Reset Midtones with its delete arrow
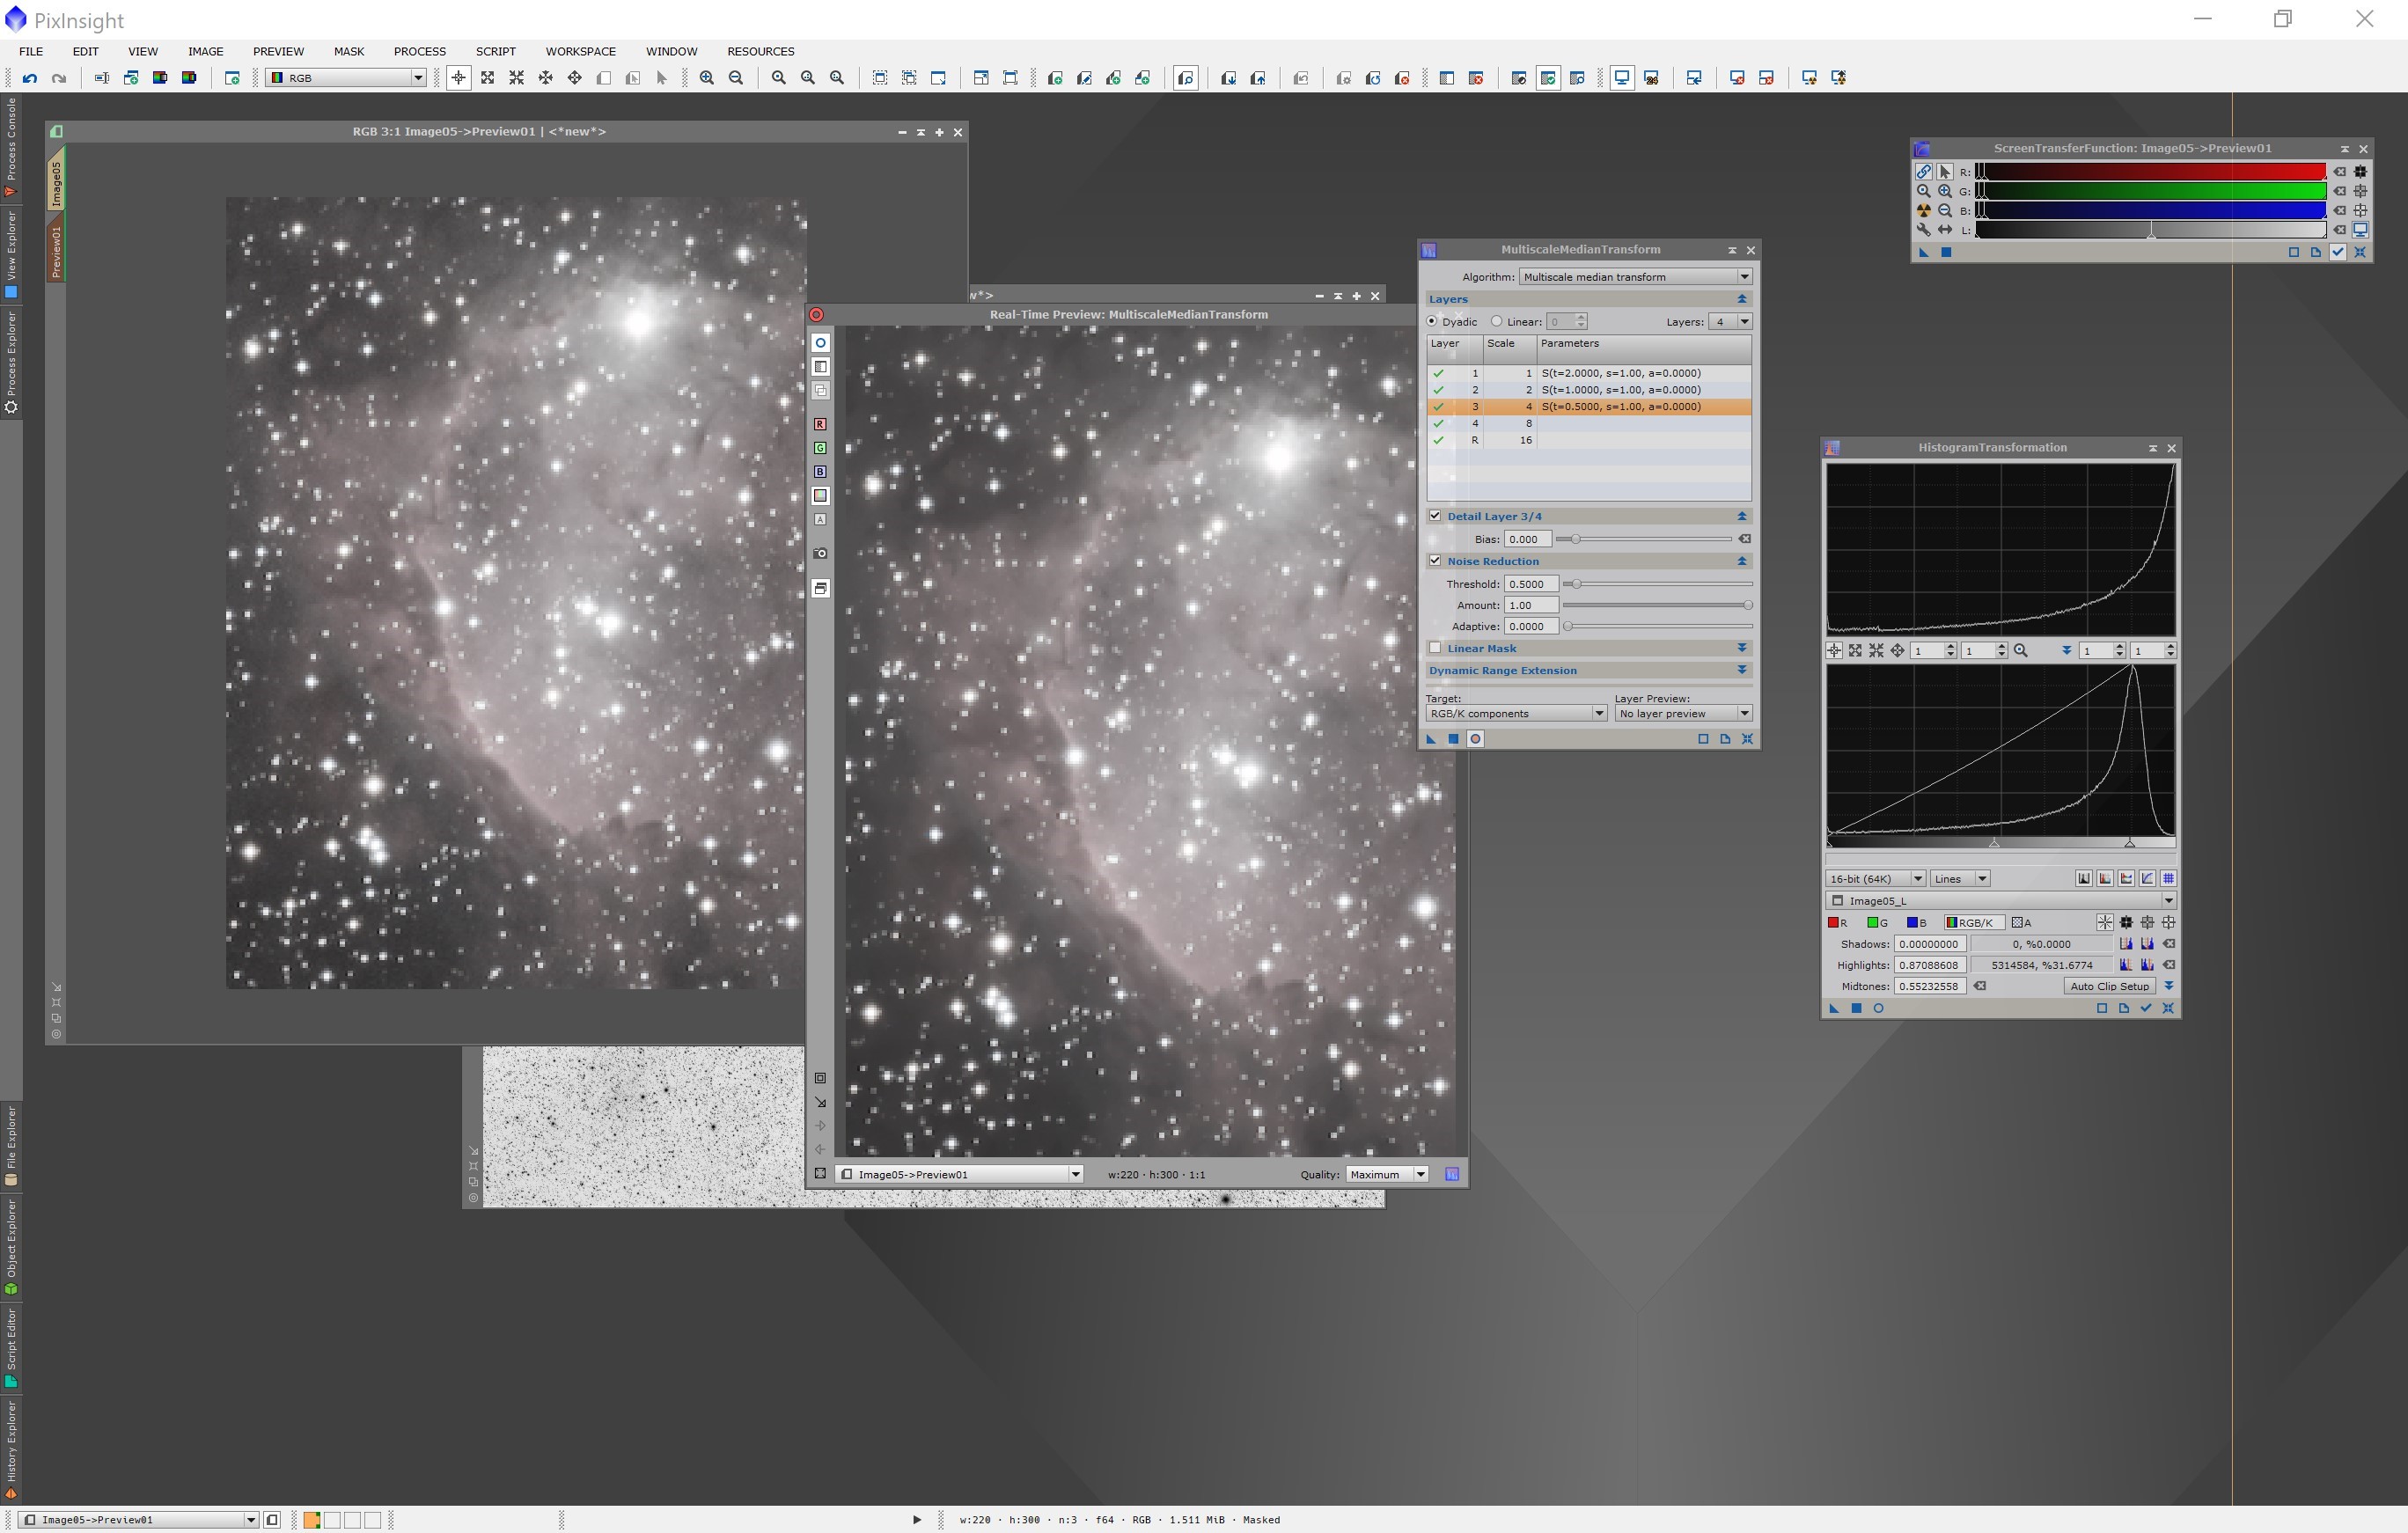The width and height of the screenshot is (2408, 1533). tap(1980, 987)
